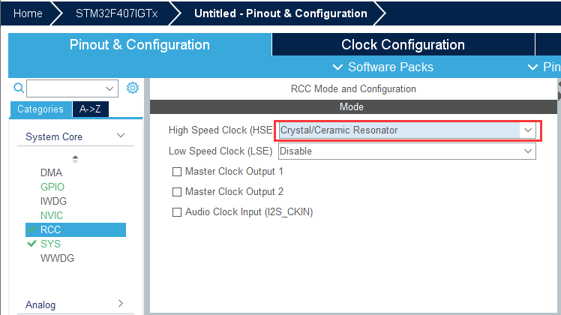This screenshot has width=561, height=315.
Task: Switch to the Pinout & Configuration tab
Action: (139, 45)
